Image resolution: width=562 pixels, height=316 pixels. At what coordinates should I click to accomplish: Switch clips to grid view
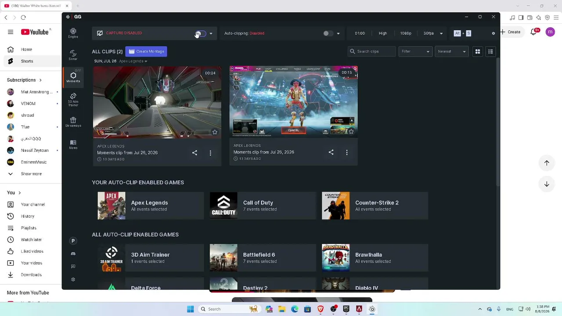coord(478,51)
